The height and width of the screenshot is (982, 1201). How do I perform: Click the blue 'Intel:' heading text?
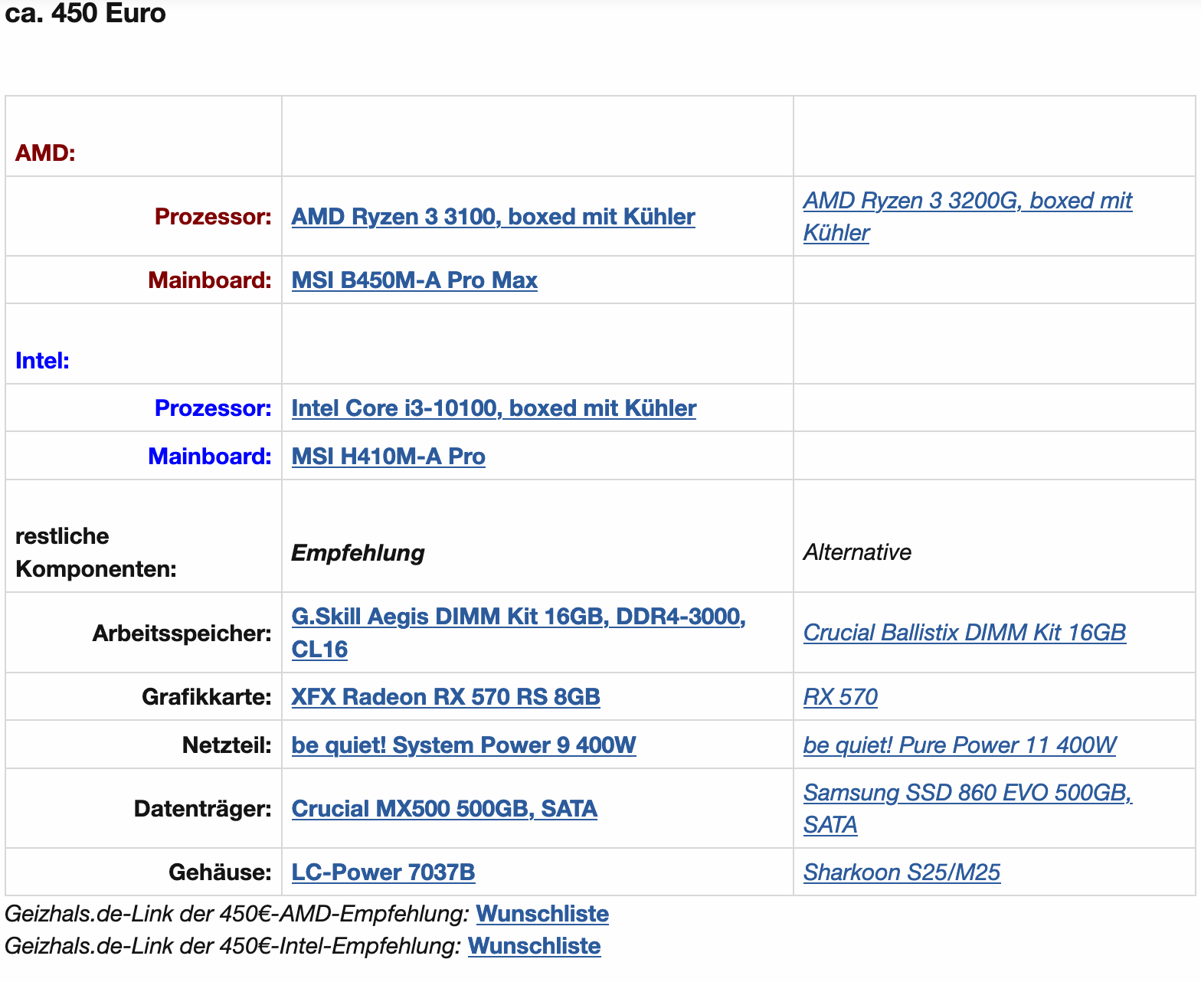(42, 361)
